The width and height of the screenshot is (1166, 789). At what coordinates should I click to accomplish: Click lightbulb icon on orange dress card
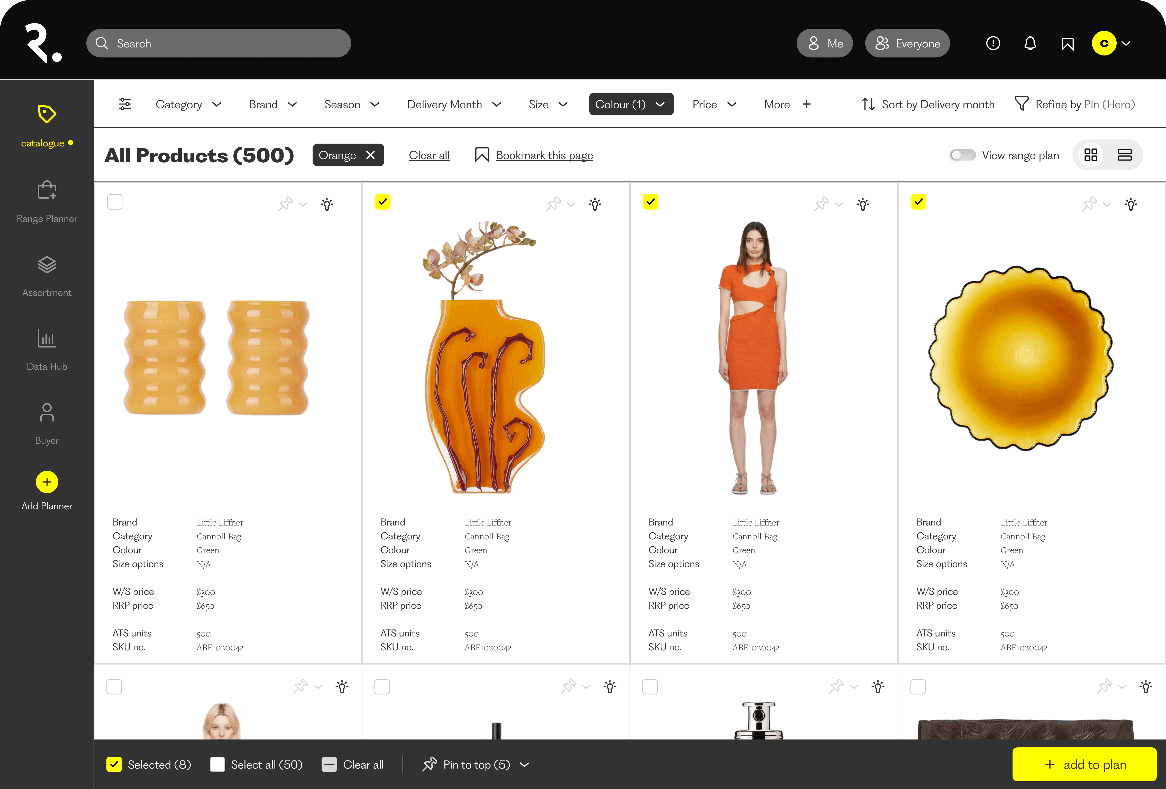pyautogui.click(x=863, y=204)
